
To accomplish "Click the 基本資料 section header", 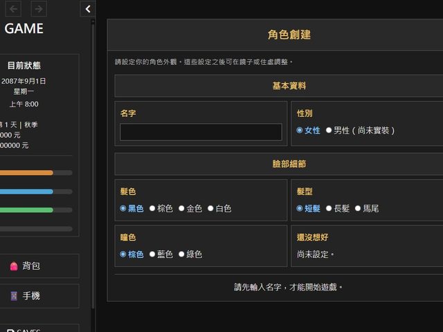I will (289, 86).
